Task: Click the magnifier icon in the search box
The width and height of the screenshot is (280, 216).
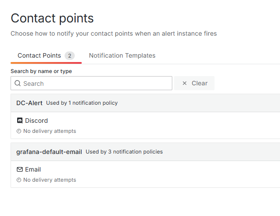Action: 18,84
